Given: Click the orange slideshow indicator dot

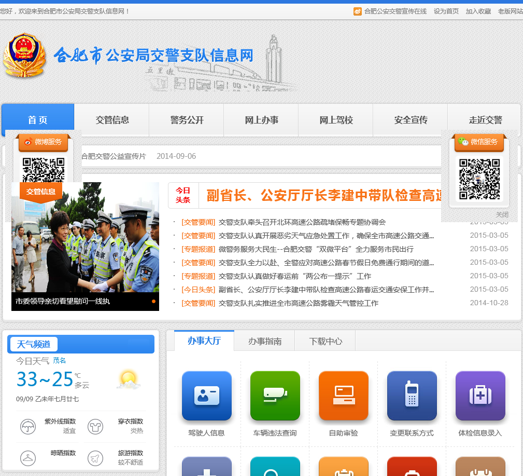Looking at the screenshot, I should coord(153,301).
